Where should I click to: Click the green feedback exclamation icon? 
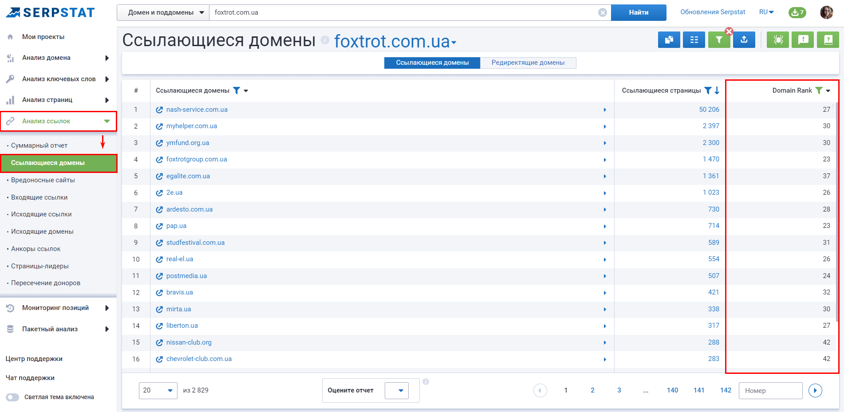pos(803,40)
